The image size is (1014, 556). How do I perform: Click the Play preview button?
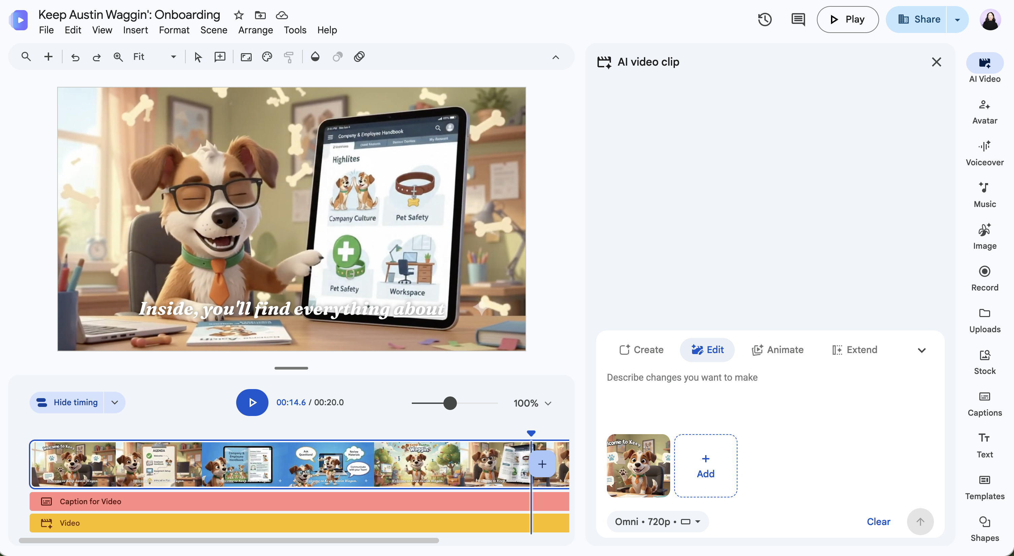pyautogui.click(x=847, y=19)
